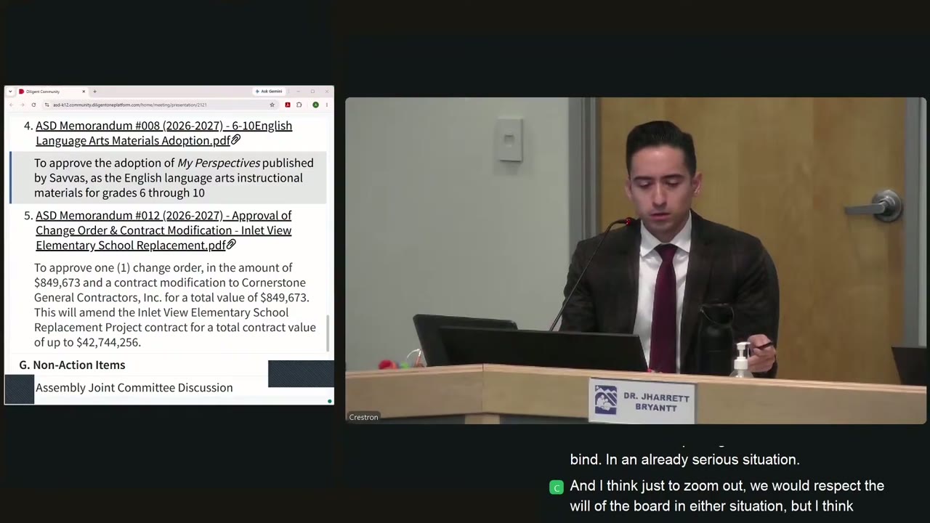
Task: Close the Diligent Community tab
Action: point(84,92)
